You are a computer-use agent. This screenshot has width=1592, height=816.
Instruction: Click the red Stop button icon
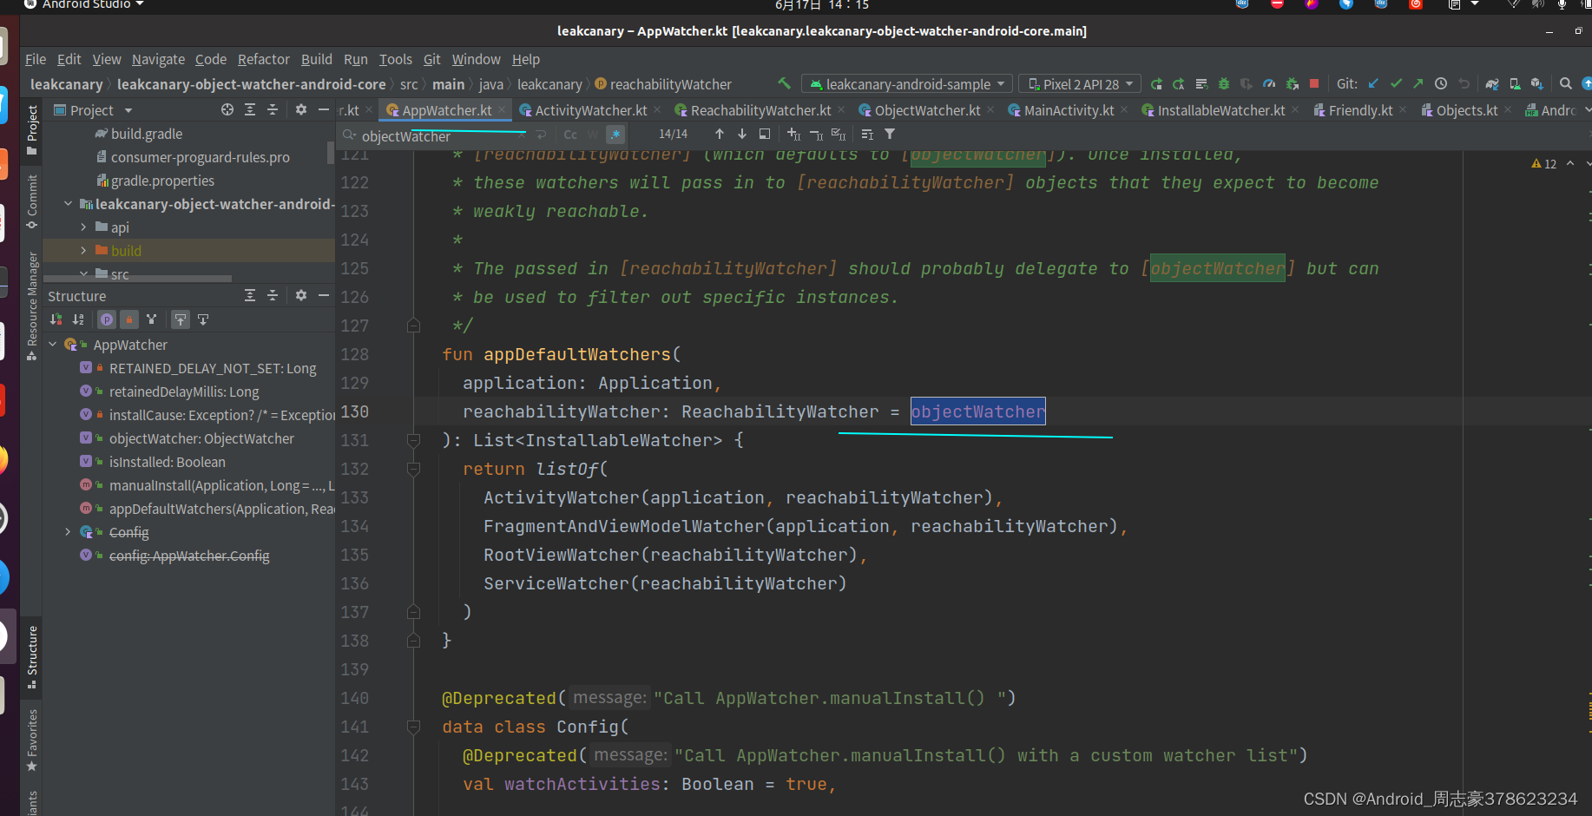click(x=1314, y=84)
